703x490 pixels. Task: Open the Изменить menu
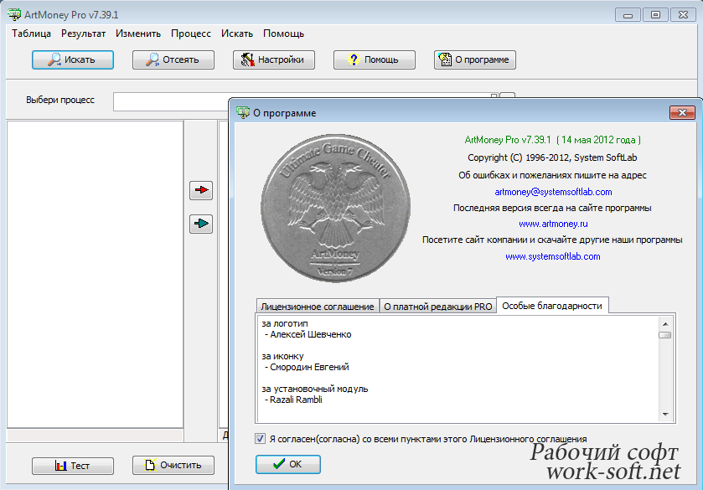coord(138,34)
